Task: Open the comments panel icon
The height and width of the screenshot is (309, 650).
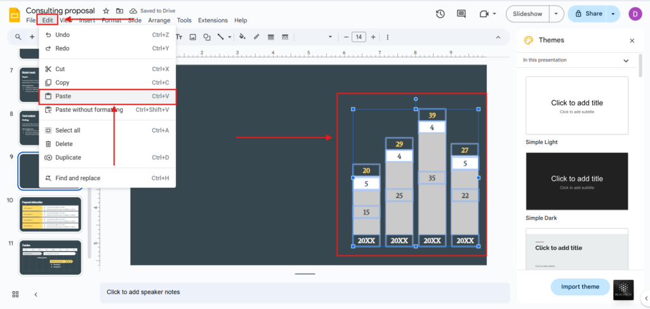Action: point(461,14)
